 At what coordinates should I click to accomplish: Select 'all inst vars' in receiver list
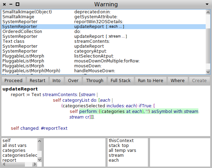point(19,146)
